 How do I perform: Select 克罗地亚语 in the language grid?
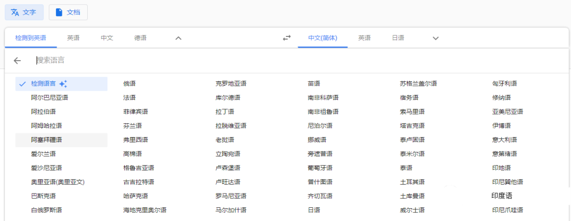point(231,84)
